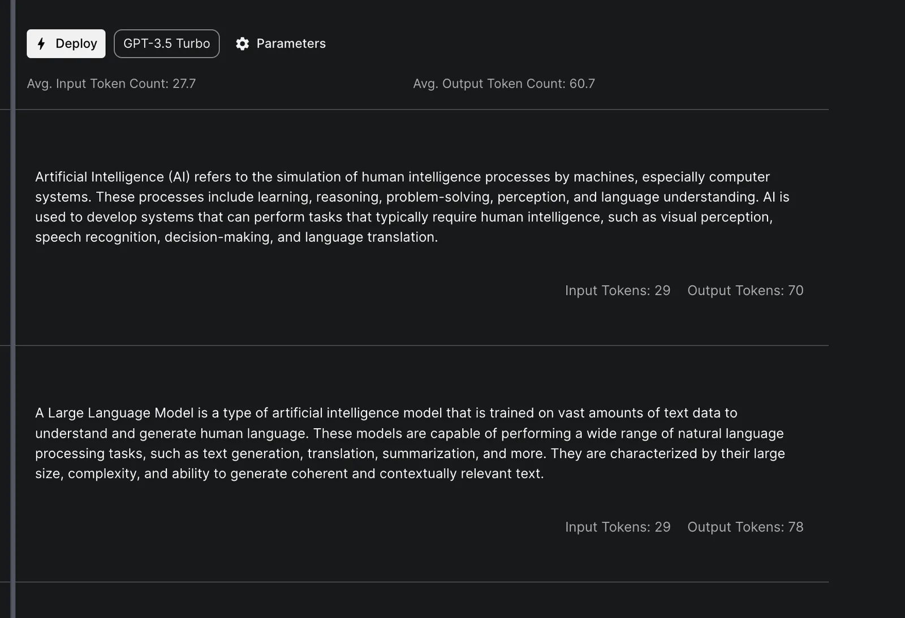Select the Large Language Model response paragraph

click(410, 443)
